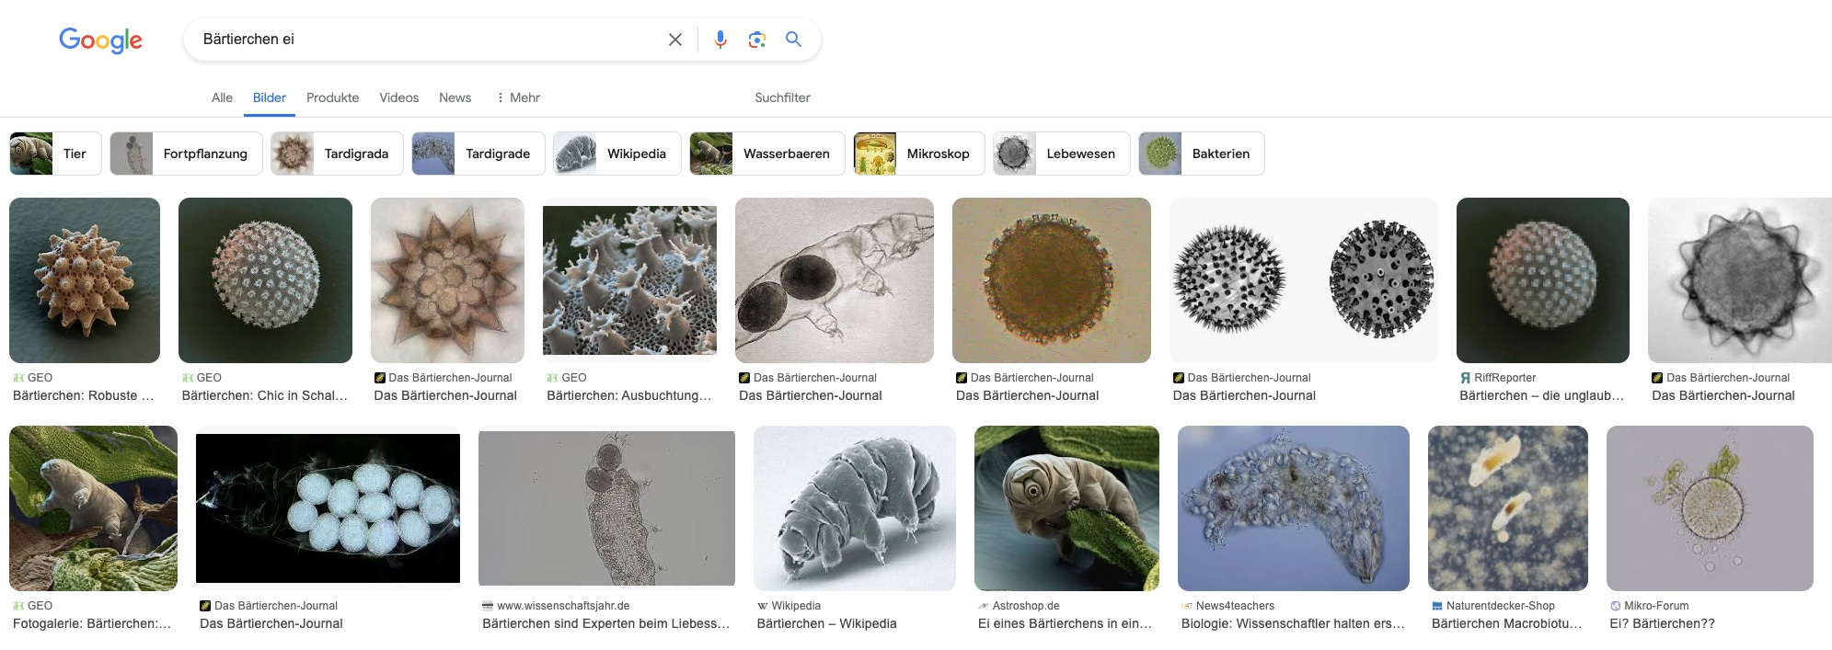Open the white egg cluster on black image
The height and width of the screenshot is (650, 1832).
click(328, 508)
